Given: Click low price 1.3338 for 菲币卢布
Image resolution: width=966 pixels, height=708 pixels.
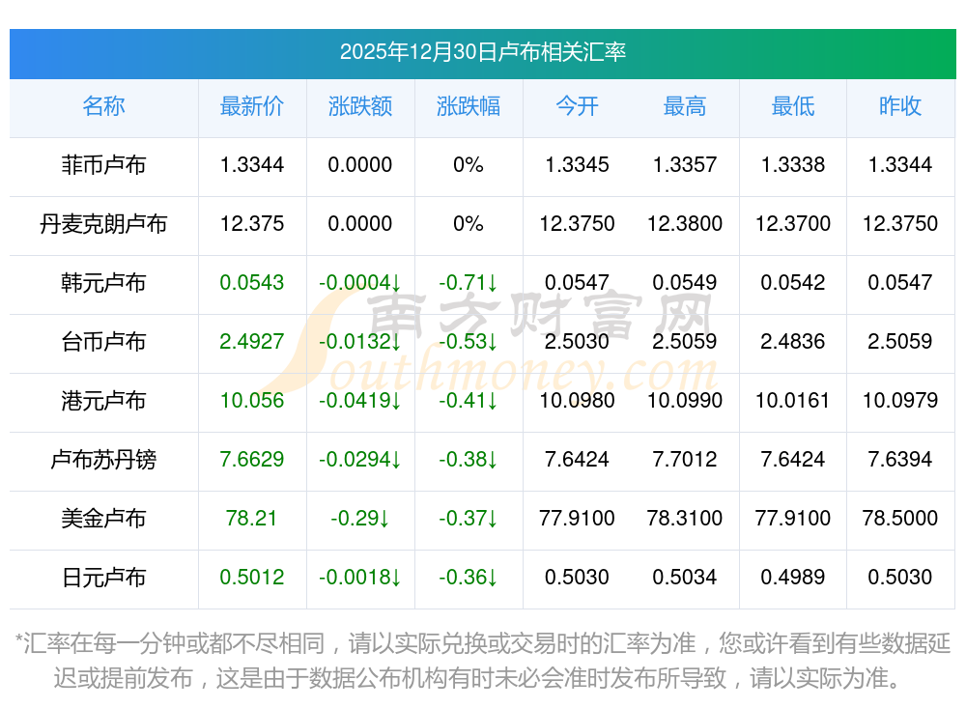Looking at the screenshot, I should click(x=793, y=164).
